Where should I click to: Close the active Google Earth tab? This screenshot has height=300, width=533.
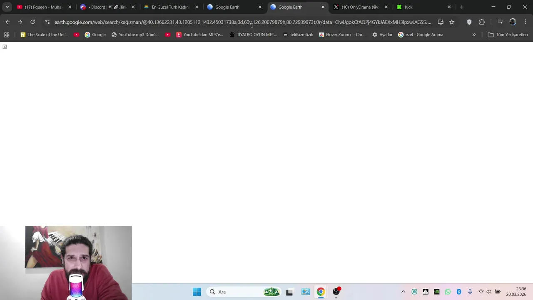323,7
